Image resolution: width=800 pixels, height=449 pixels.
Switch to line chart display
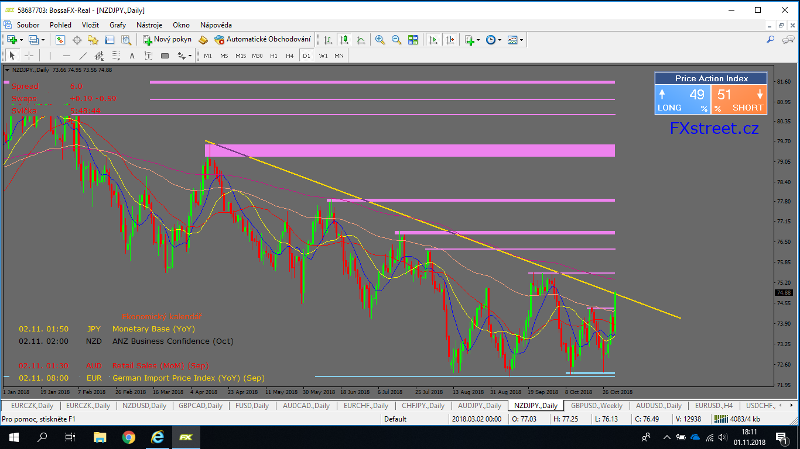361,40
